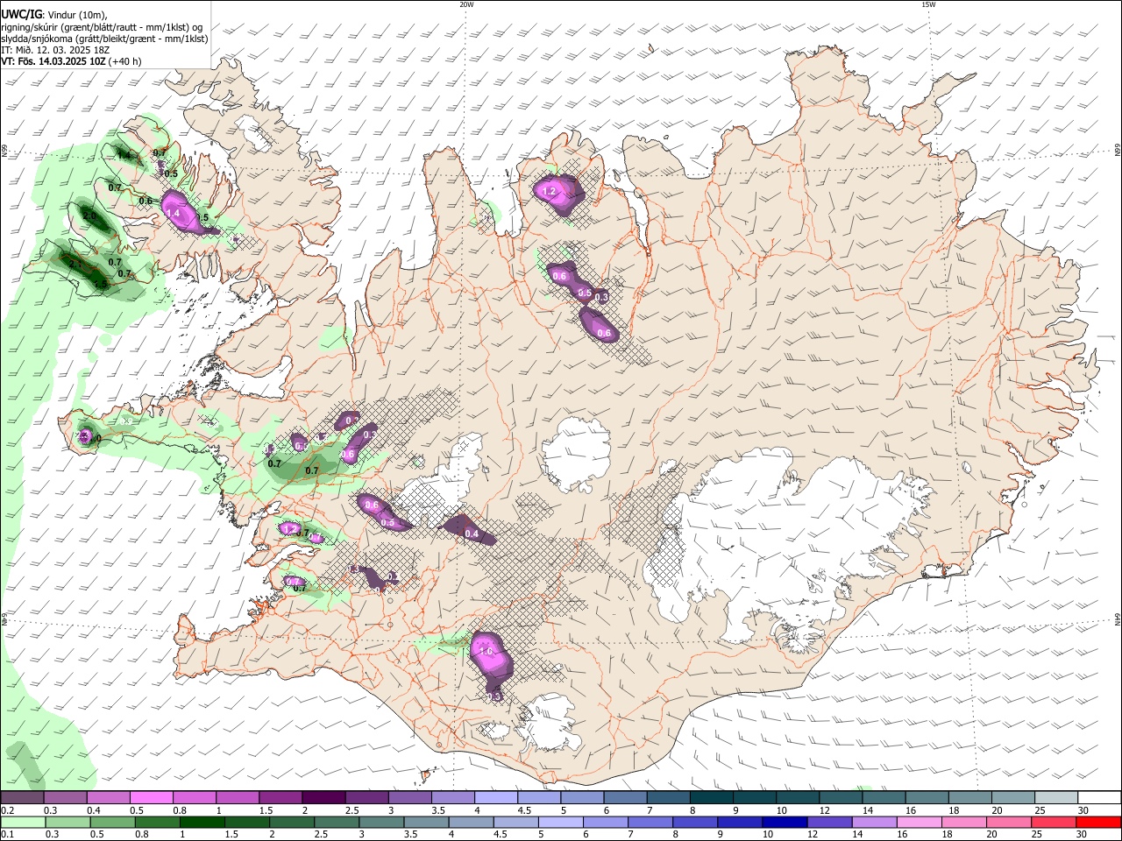Click the '25' label in lower legend
The width and height of the screenshot is (1122, 841).
1039,835
